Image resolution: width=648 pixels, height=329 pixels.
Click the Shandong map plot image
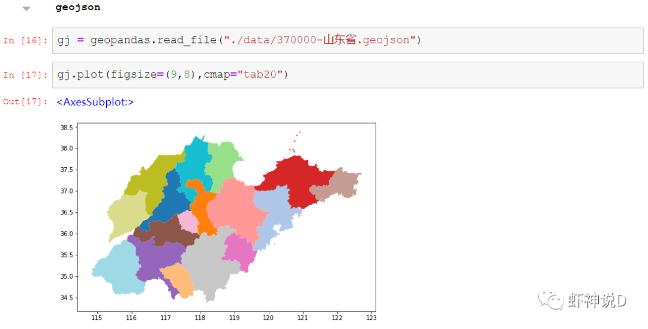(218, 222)
